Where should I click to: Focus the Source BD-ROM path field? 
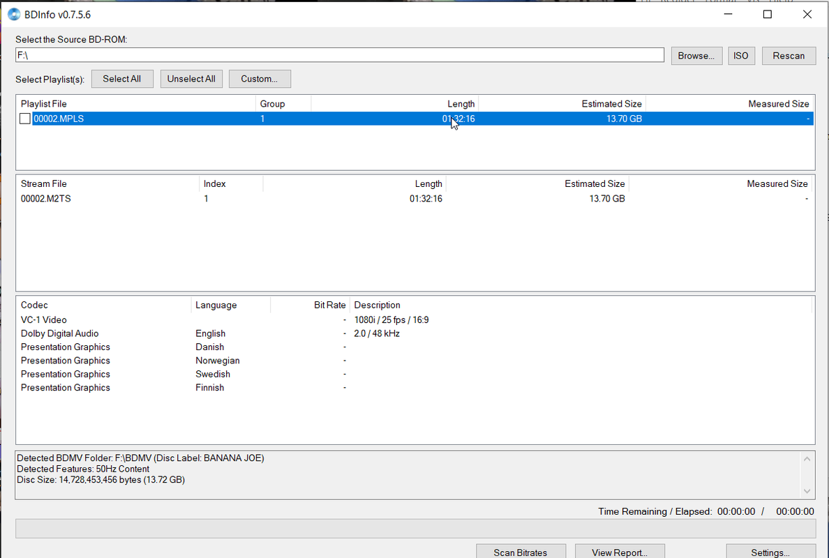339,55
